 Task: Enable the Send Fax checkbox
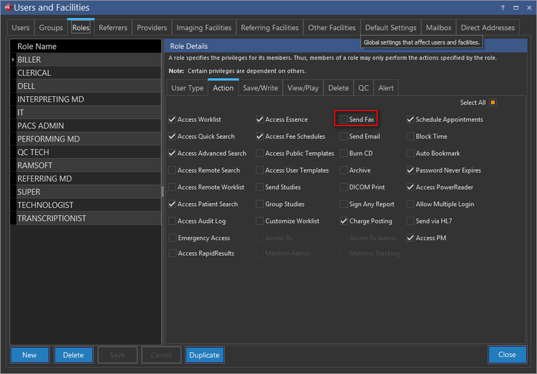(x=344, y=119)
